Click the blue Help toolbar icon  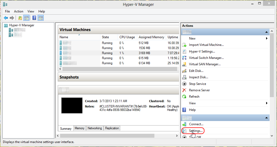(x=34, y=18)
